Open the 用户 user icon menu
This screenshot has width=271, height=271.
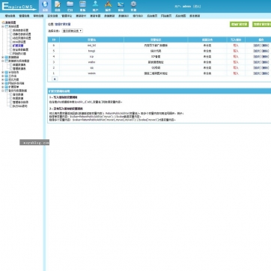[x=95, y=6]
